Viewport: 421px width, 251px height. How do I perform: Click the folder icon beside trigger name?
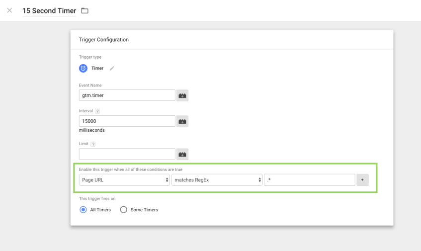click(84, 10)
